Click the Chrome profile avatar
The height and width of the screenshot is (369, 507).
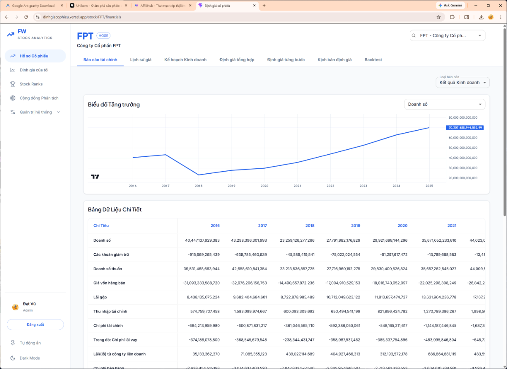(491, 17)
